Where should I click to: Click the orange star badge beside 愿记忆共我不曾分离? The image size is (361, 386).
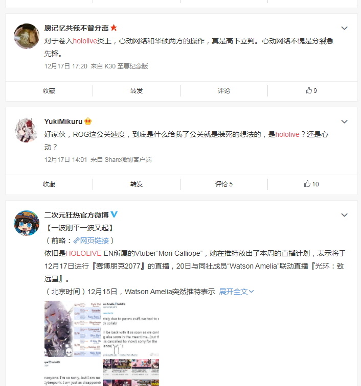pos(114,28)
